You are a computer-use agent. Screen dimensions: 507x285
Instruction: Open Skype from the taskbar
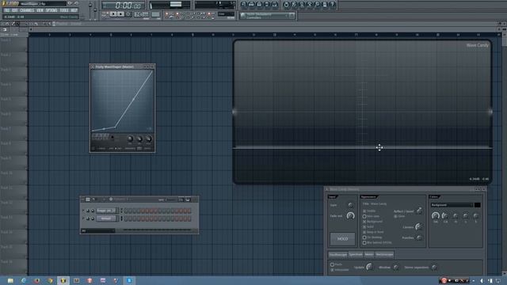pyautogui.click(x=129, y=280)
